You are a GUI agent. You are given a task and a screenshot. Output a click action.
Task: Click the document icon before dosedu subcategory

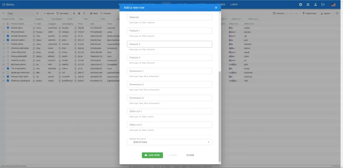(60, 28)
